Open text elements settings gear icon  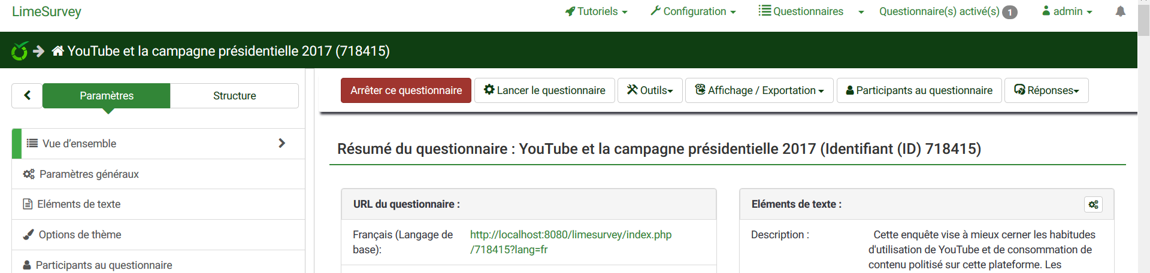1093,205
